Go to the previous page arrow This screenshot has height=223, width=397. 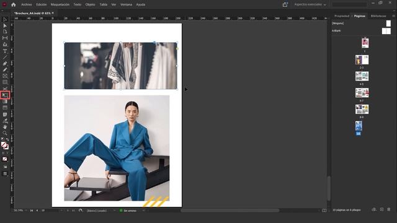click(x=37, y=211)
